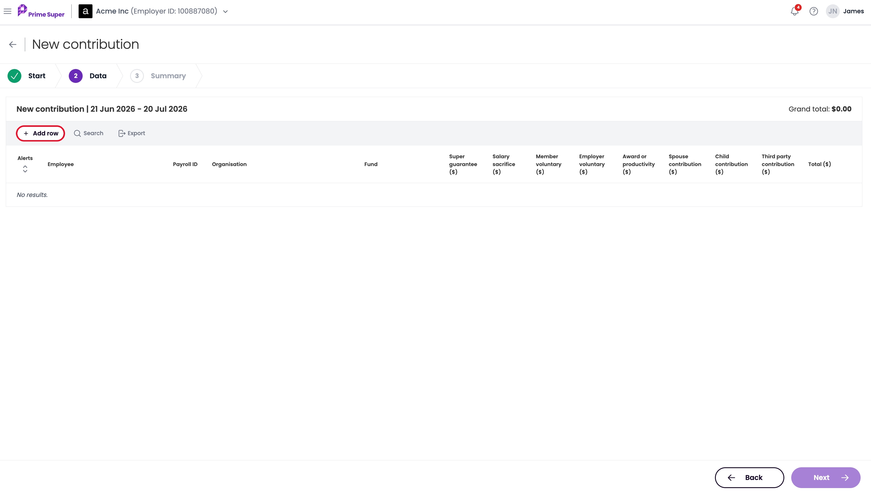The image size is (871, 495).
Task: Click the Prime Super logo
Action: point(41,11)
